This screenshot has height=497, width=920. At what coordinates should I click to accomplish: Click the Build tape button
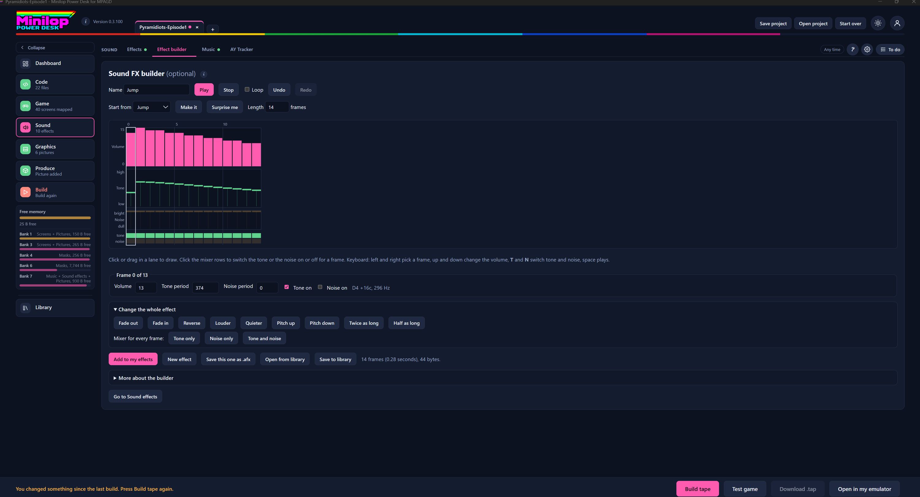point(697,489)
